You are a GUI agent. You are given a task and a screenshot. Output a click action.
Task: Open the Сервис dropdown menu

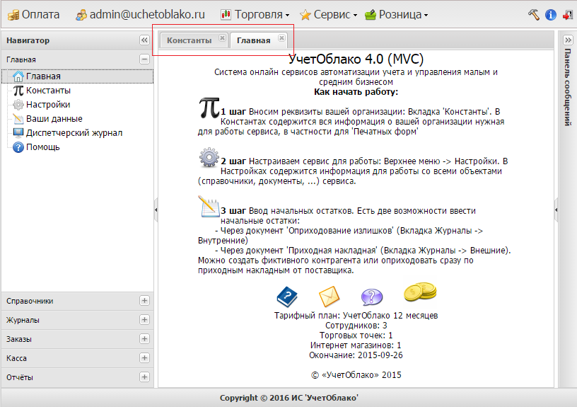(328, 14)
